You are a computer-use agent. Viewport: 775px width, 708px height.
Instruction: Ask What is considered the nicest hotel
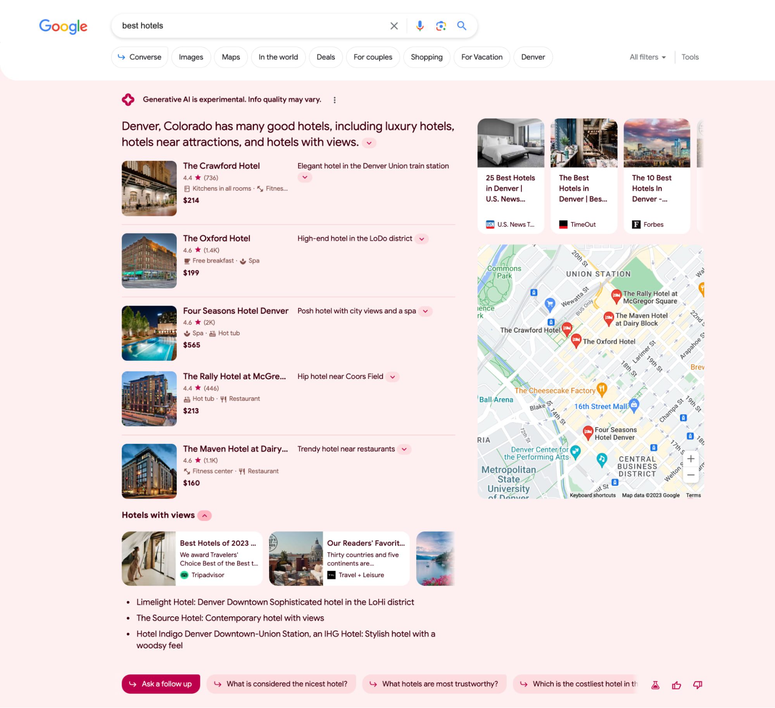click(x=281, y=684)
